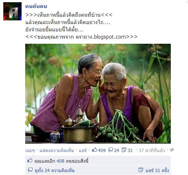
Task: Click comment bubble icon in ดูทั้ง 24 row
Action: 30,170
